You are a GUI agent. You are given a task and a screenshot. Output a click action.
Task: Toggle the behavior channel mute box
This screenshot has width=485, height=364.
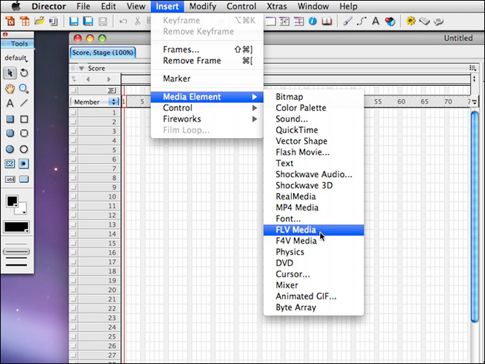click(74, 90)
